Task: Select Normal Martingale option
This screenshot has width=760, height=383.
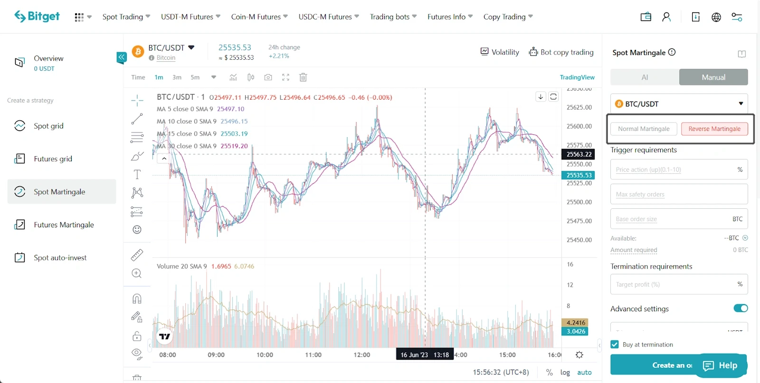Action: 644,129
